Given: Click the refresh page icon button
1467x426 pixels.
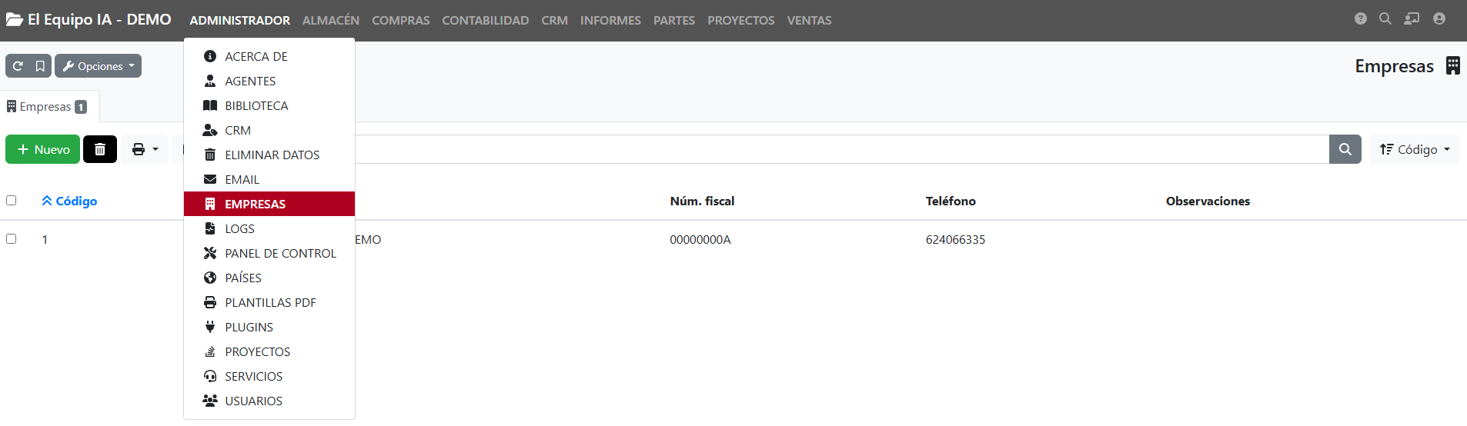Looking at the screenshot, I should 18,66.
